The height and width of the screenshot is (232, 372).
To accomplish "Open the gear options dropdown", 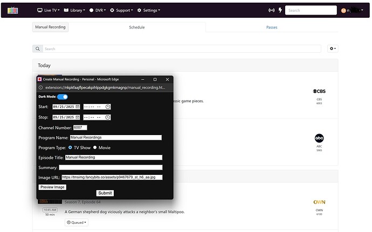I will 333,49.
